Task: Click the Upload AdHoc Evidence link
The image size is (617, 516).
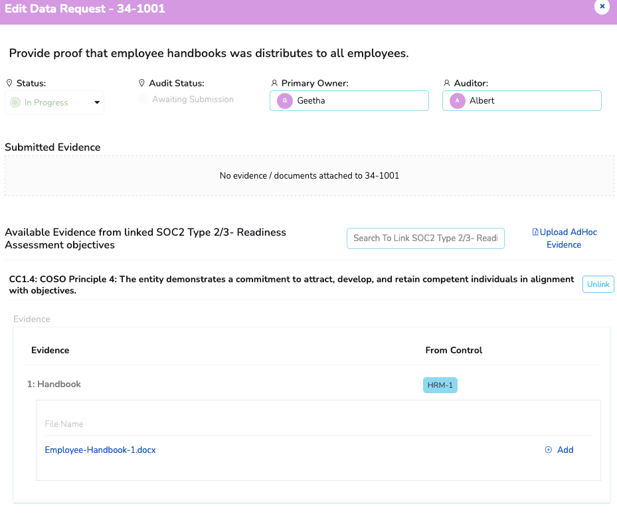Action: pyautogui.click(x=565, y=238)
